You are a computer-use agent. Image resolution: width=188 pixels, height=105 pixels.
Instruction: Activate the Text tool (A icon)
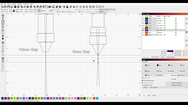click(3, 36)
